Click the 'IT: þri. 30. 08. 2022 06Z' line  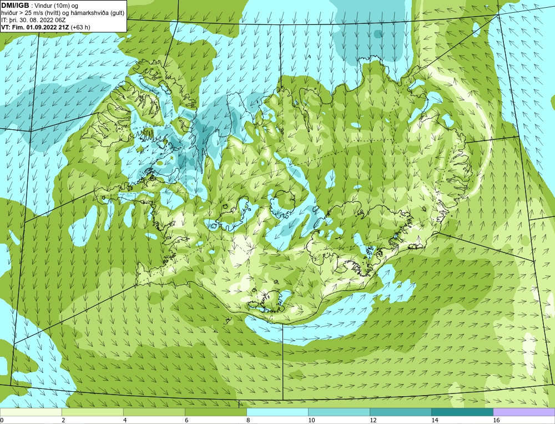[33, 20]
